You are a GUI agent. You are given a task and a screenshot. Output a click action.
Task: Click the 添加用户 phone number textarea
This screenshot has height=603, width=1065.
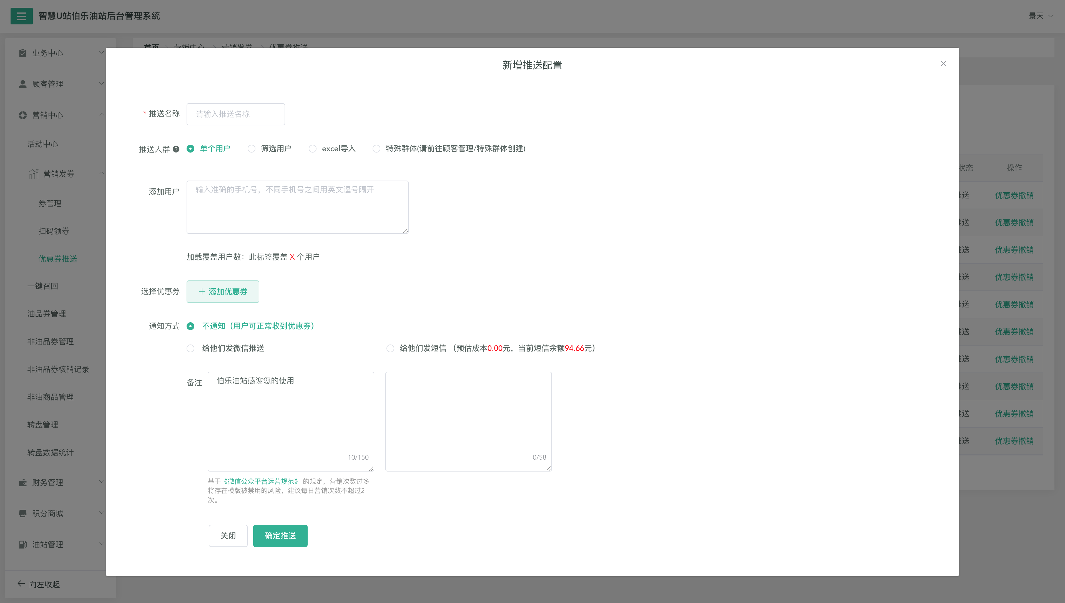coord(297,207)
